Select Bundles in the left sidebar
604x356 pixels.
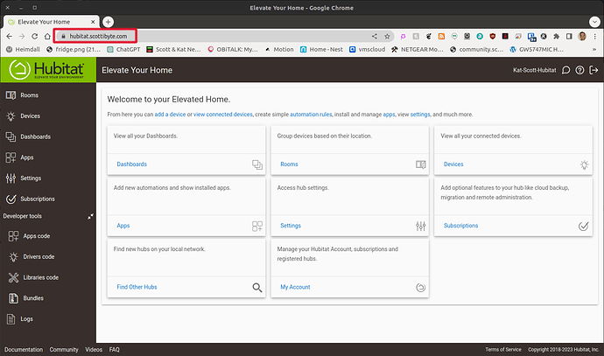click(x=32, y=298)
